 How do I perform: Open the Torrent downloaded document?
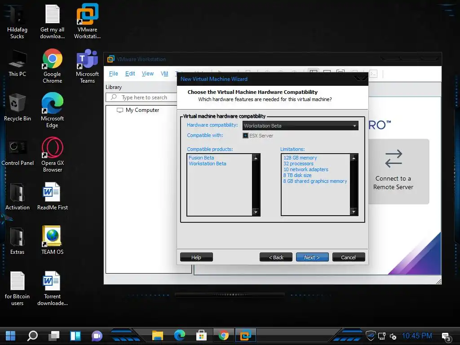click(x=52, y=289)
